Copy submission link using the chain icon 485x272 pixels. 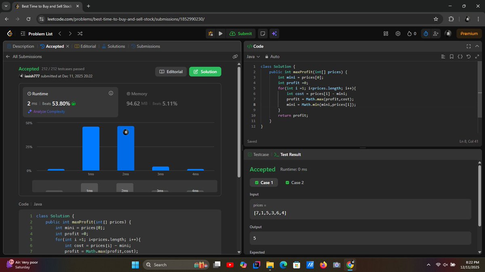click(235, 56)
